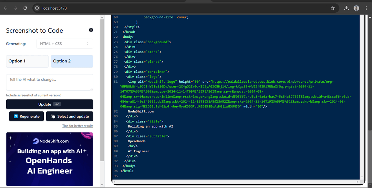Click div class="container" line

[147, 72]
